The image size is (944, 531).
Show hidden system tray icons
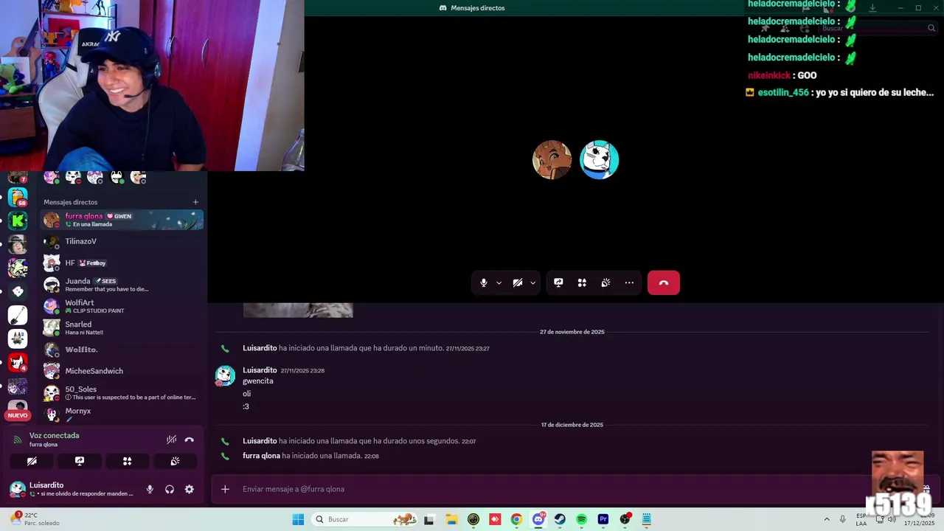827,519
